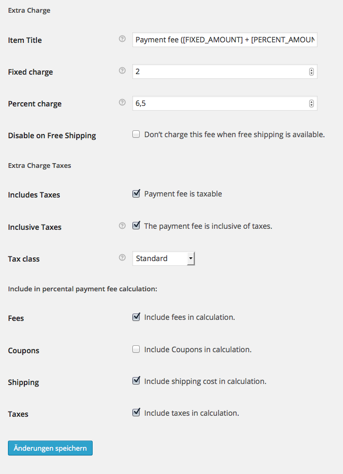Uncheck Include fees in calculation
343x474 pixels.
(x=136, y=317)
